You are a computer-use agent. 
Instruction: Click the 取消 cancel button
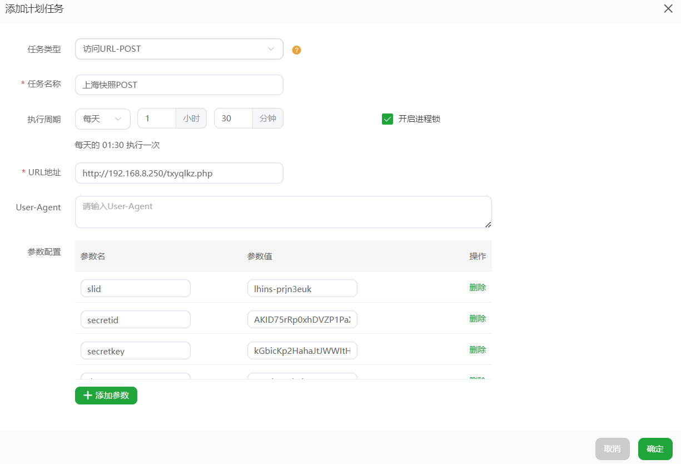[612, 449]
